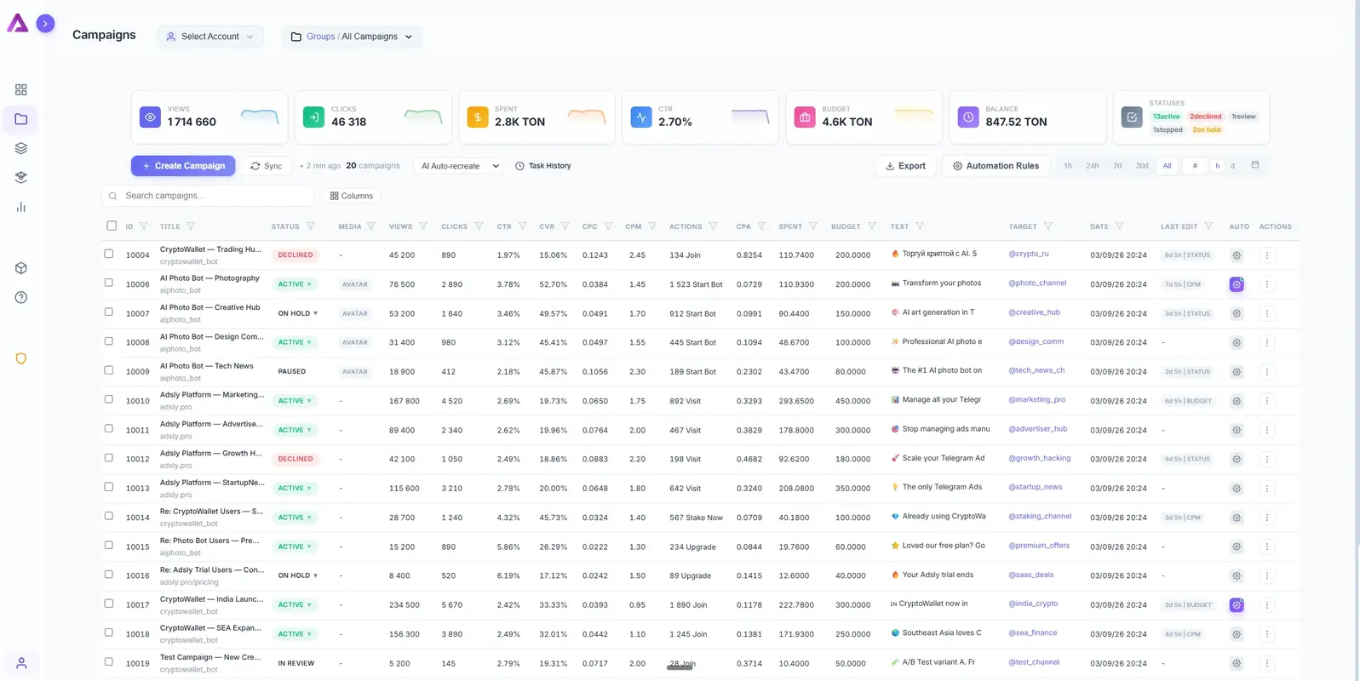
Task: Expand the sidebar with the purple arrow button
Action: (45, 24)
